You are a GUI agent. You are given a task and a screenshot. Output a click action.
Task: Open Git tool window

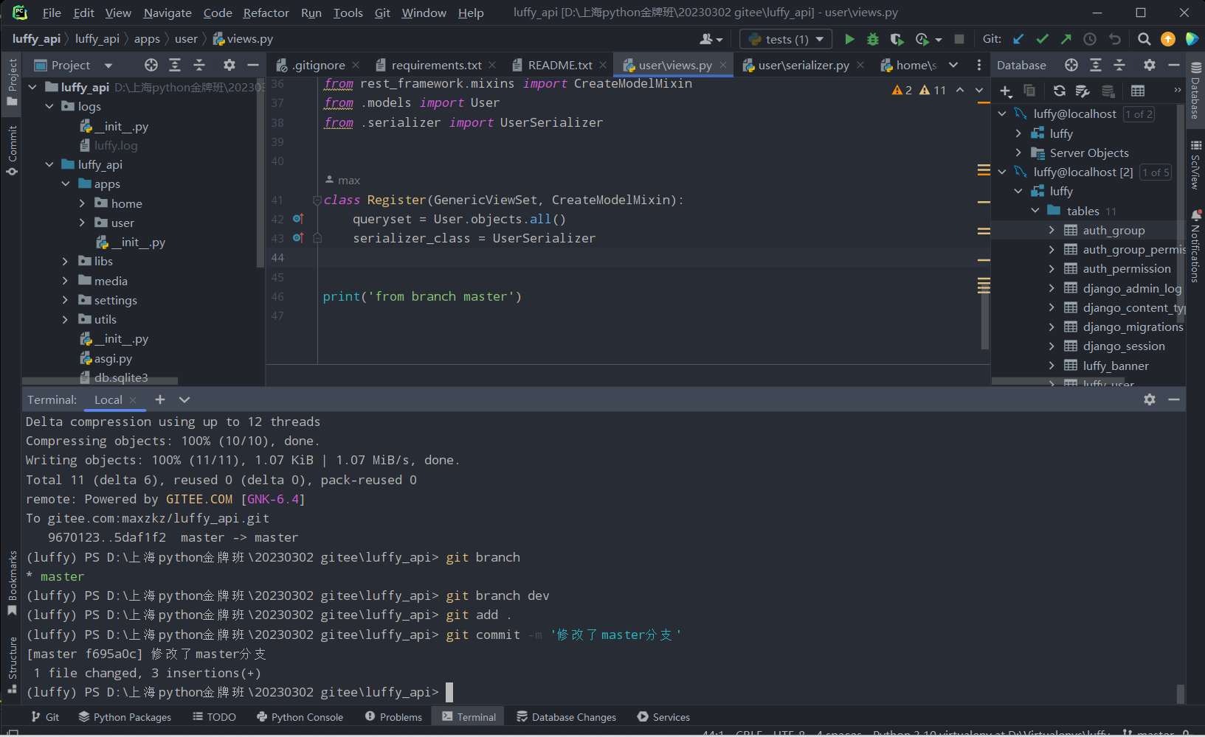(x=45, y=717)
